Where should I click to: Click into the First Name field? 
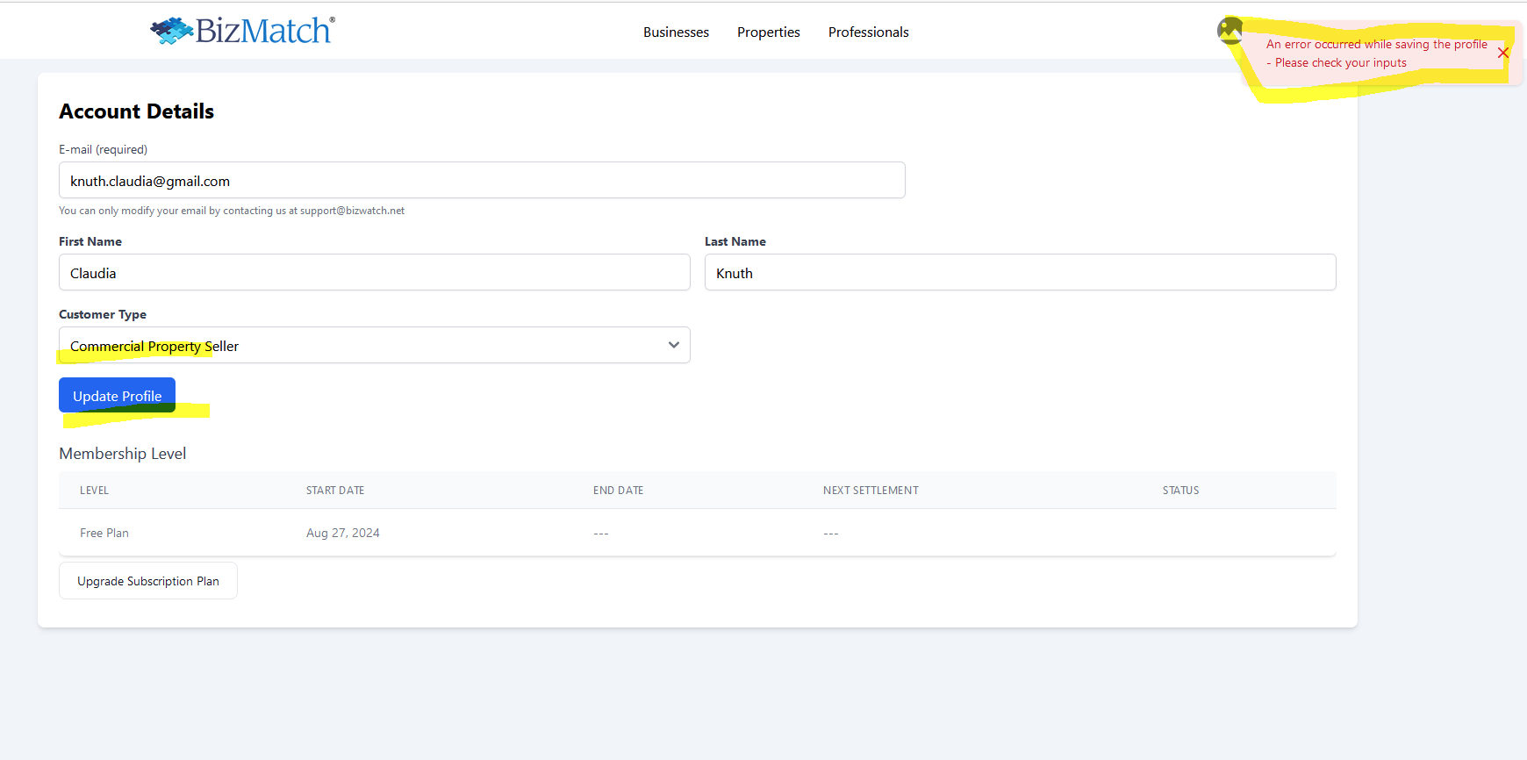pos(375,273)
